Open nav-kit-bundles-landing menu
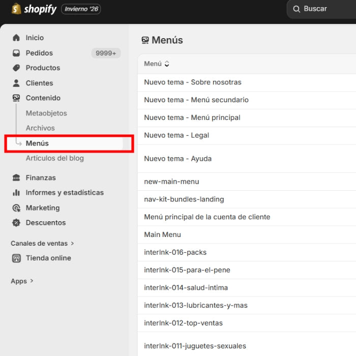Viewport: 356px width, 356px height. (247, 199)
